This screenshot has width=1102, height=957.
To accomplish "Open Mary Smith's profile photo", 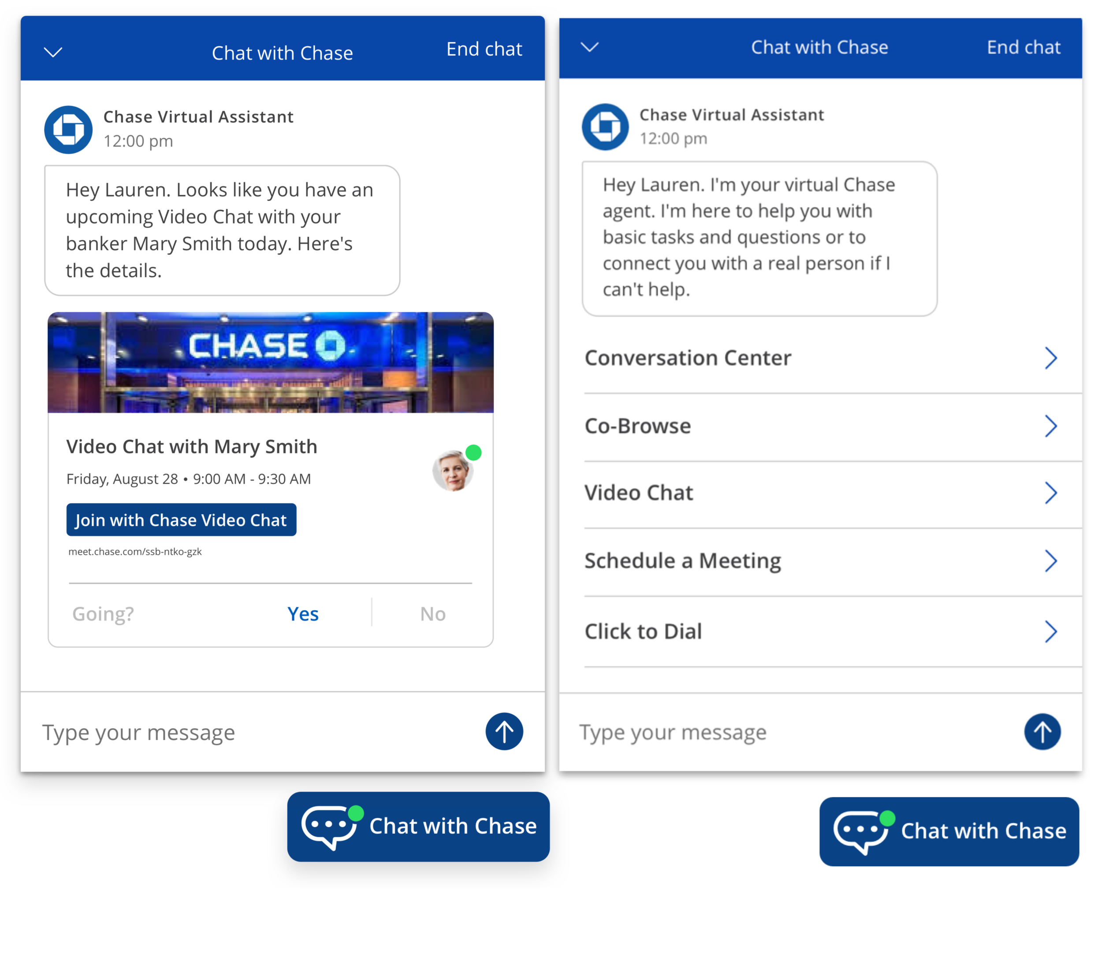I will 453,471.
